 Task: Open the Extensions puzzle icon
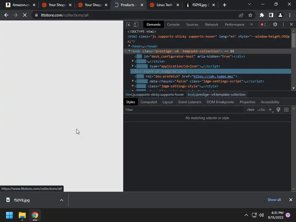point(262,15)
